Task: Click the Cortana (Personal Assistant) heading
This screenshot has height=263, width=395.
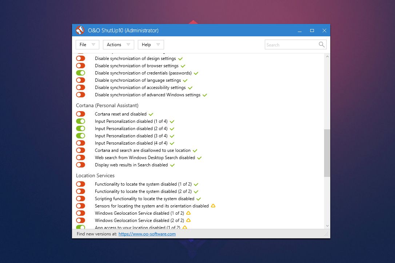Action: coord(107,105)
